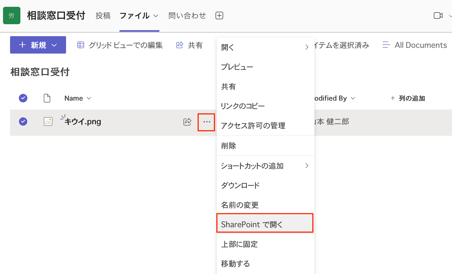Click the share icon in キウイ.png row
The height and width of the screenshot is (274, 452).
click(x=187, y=122)
